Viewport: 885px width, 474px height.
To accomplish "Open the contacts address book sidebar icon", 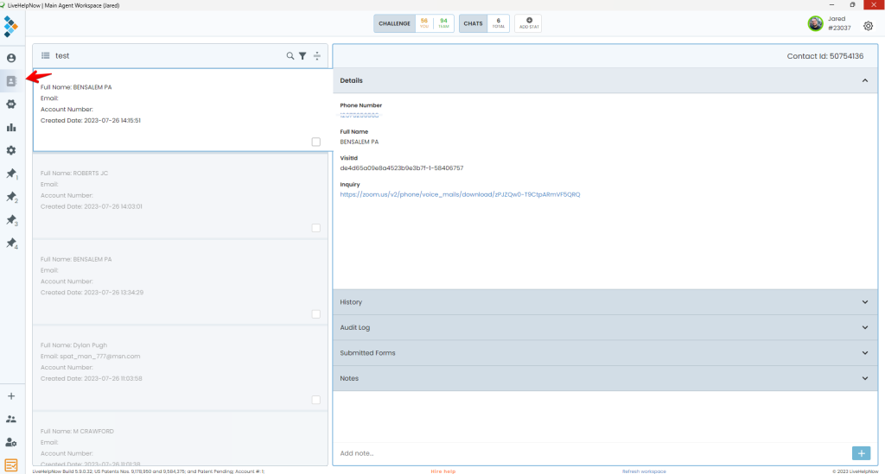I will point(11,81).
